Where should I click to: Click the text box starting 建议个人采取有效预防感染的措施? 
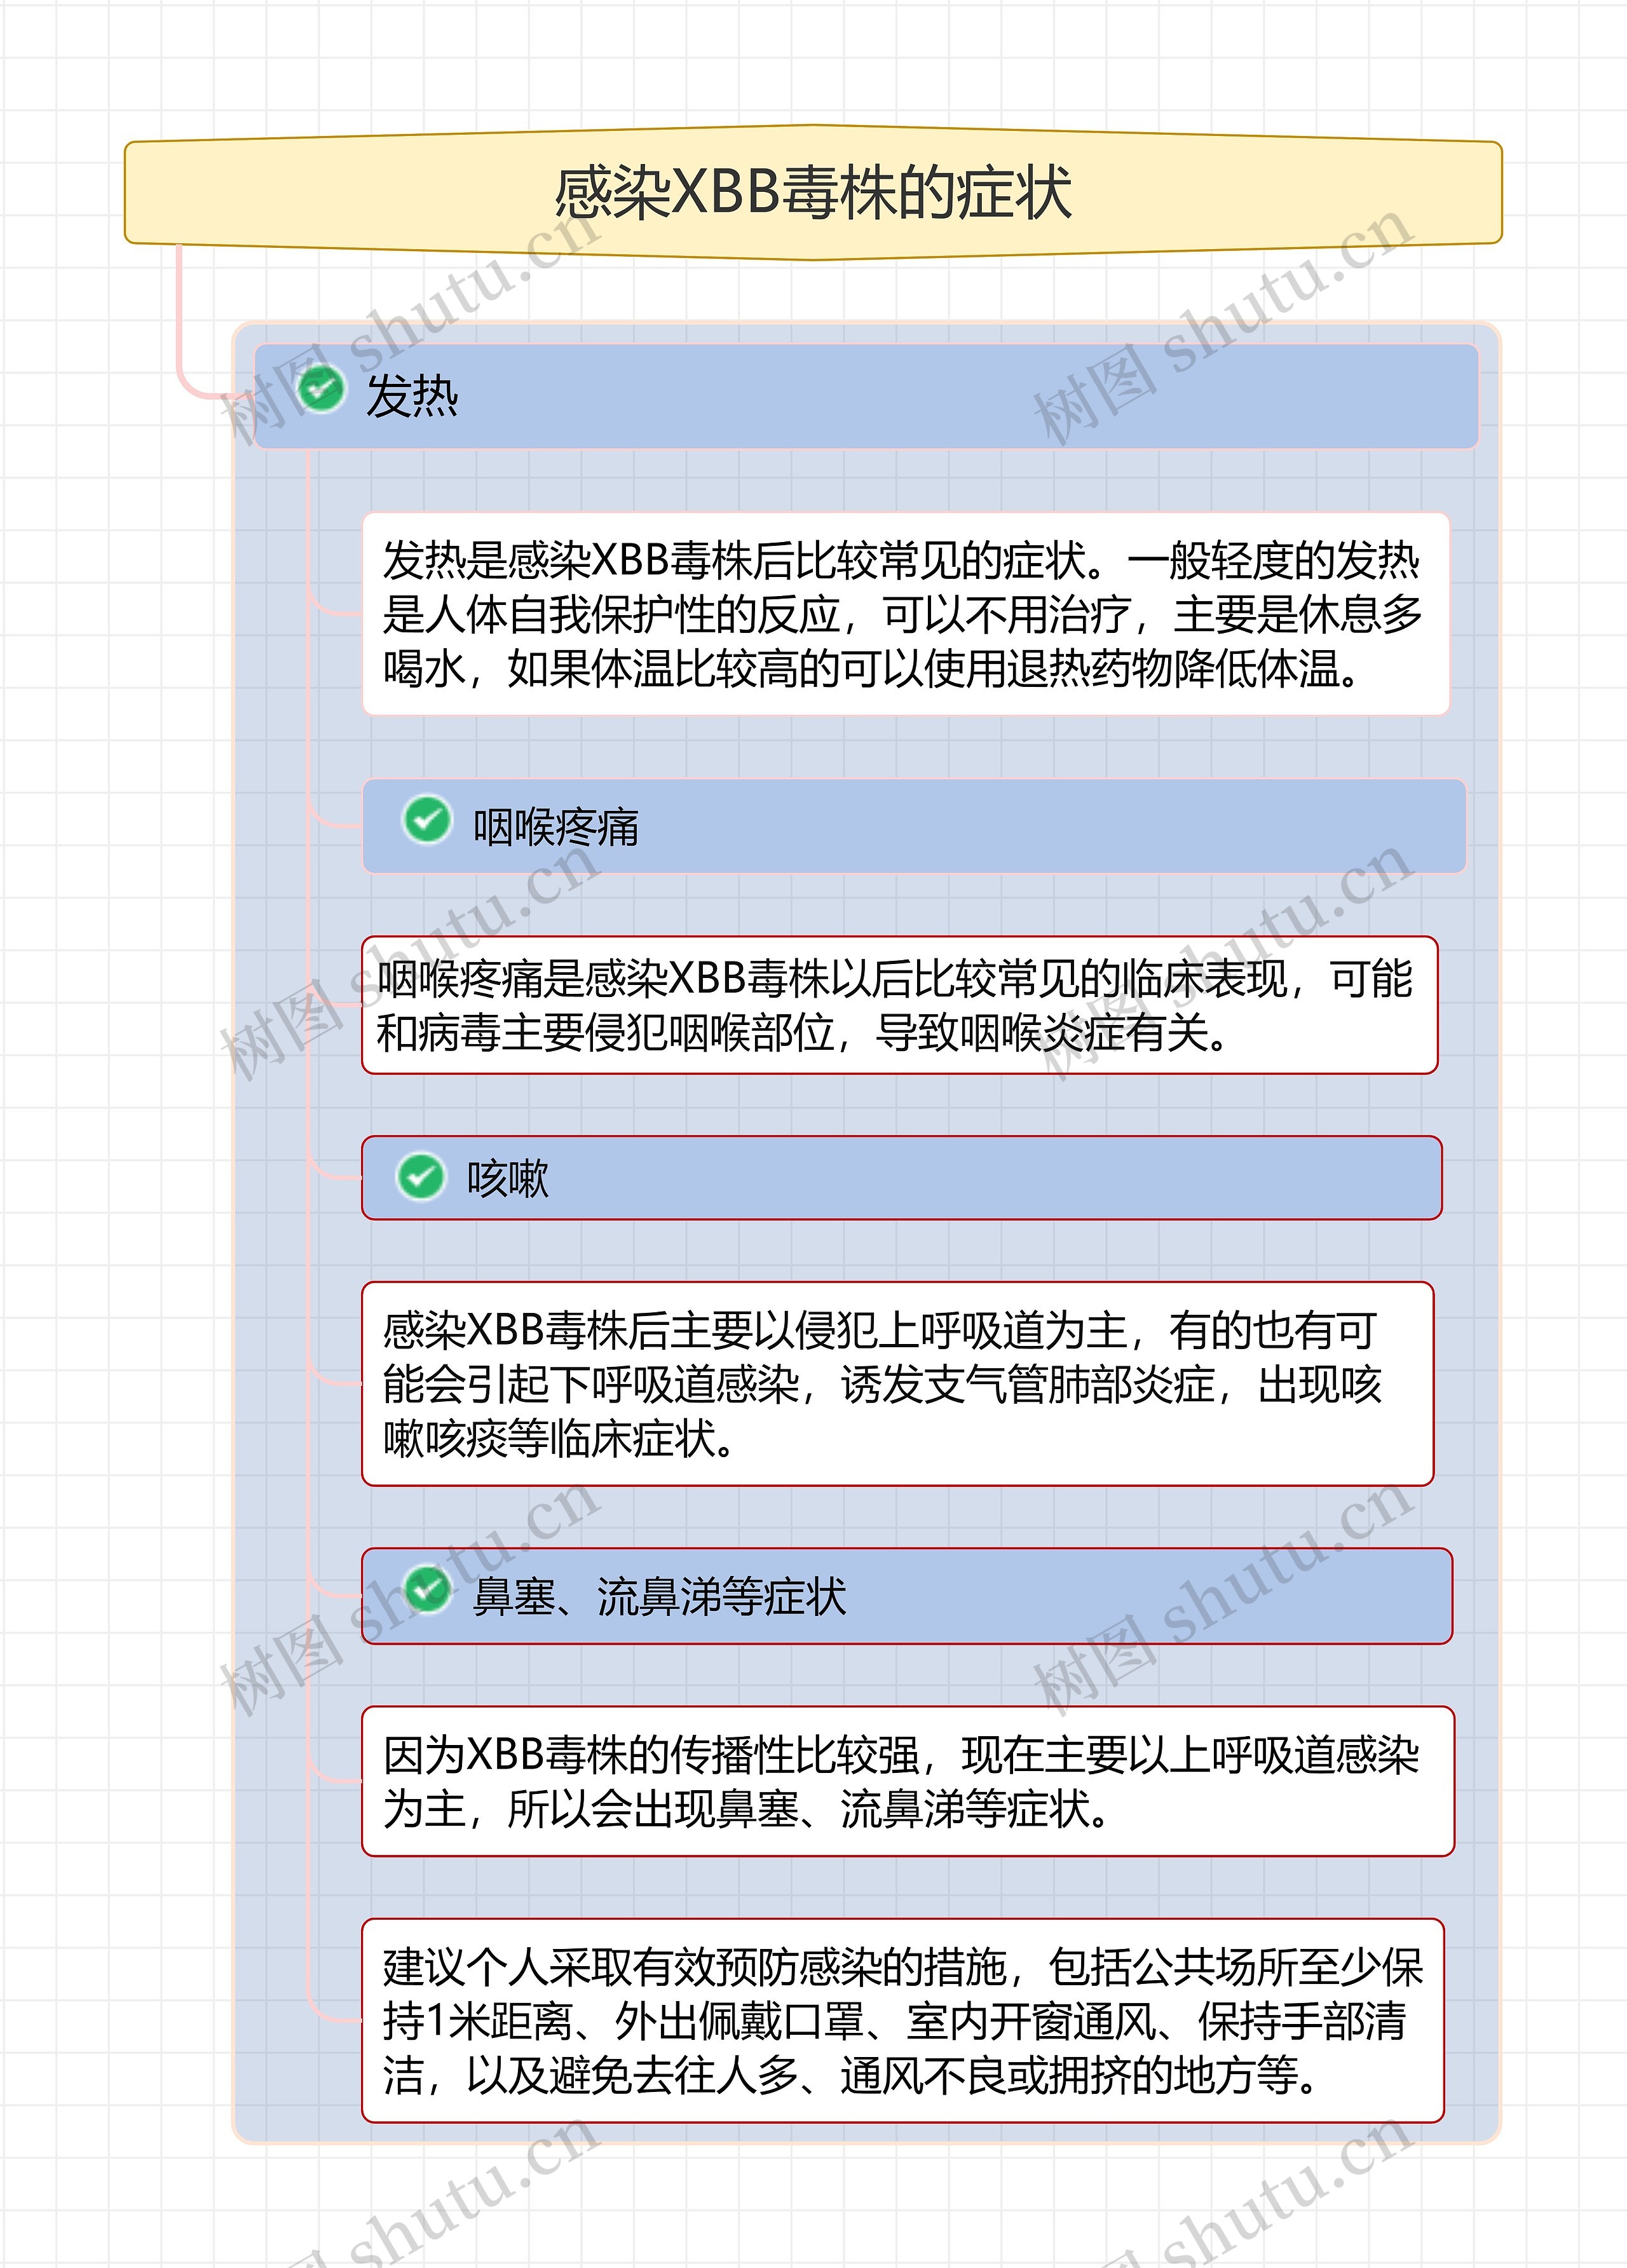(903, 2020)
